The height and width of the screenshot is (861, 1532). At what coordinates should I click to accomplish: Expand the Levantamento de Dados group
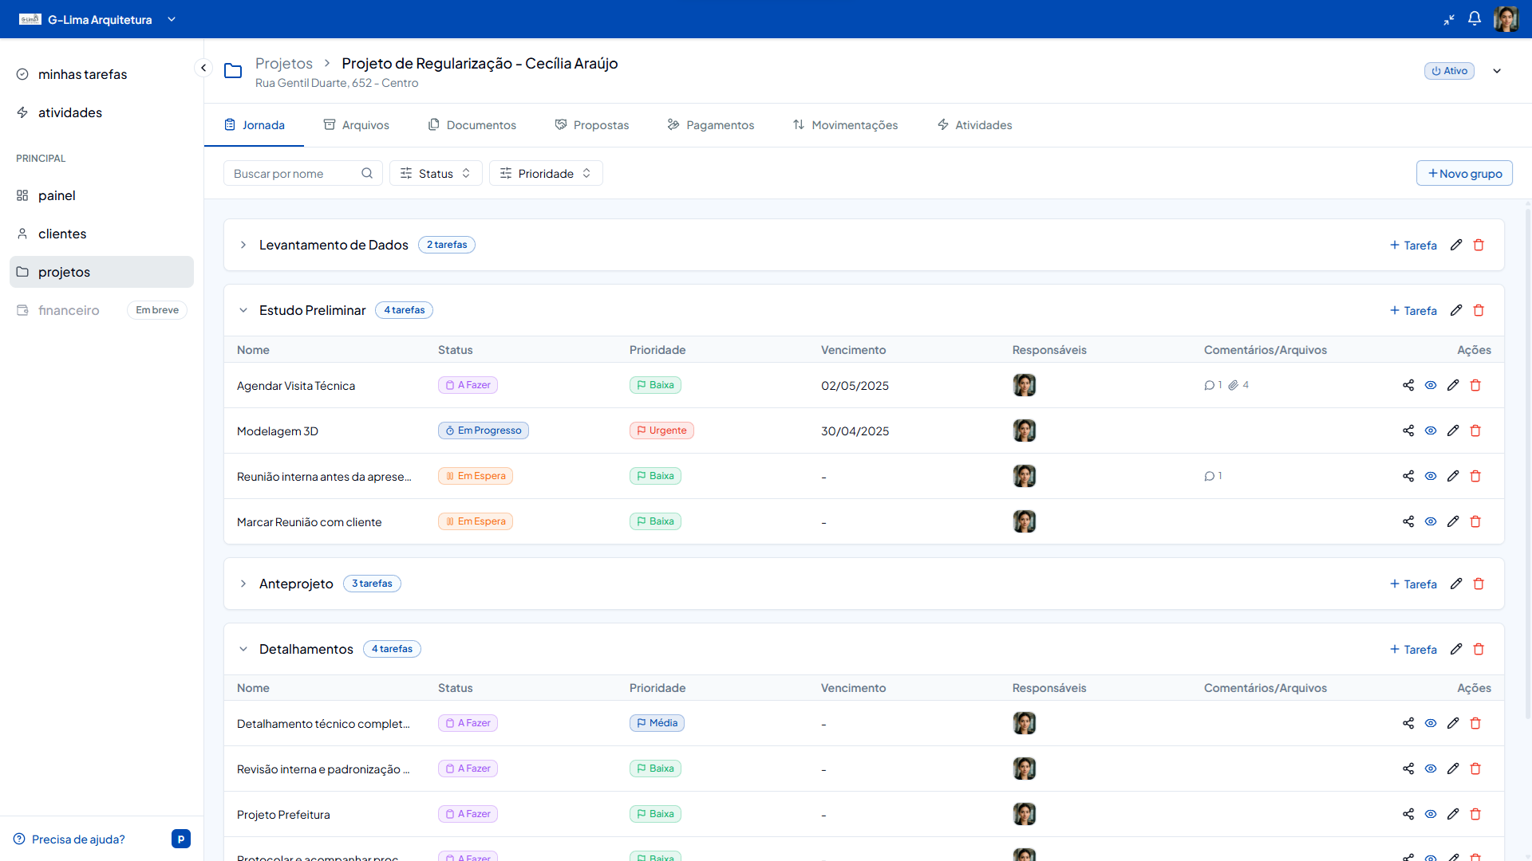point(243,245)
